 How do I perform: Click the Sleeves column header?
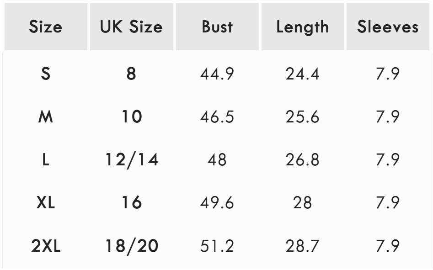point(388,27)
